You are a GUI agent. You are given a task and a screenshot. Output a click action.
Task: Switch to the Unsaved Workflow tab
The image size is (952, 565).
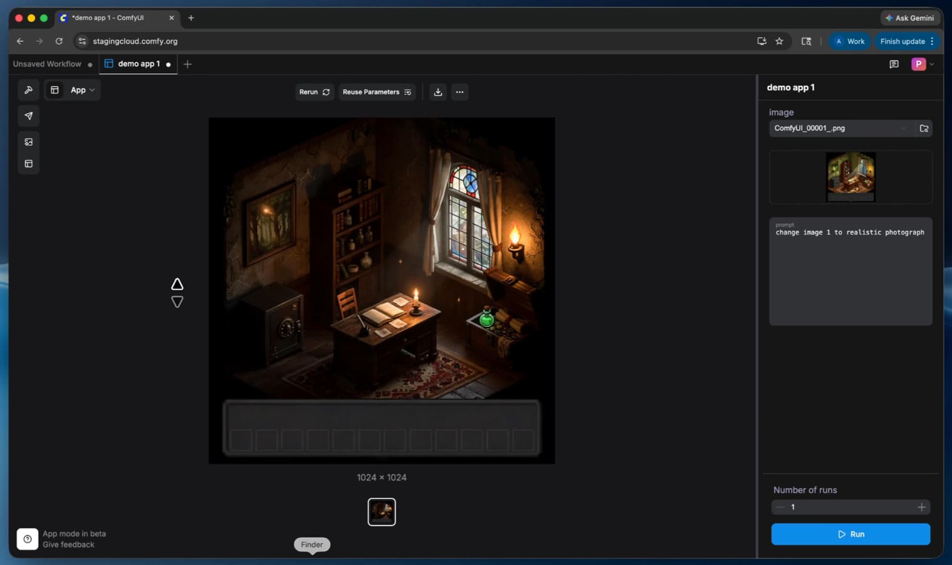point(47,64)
